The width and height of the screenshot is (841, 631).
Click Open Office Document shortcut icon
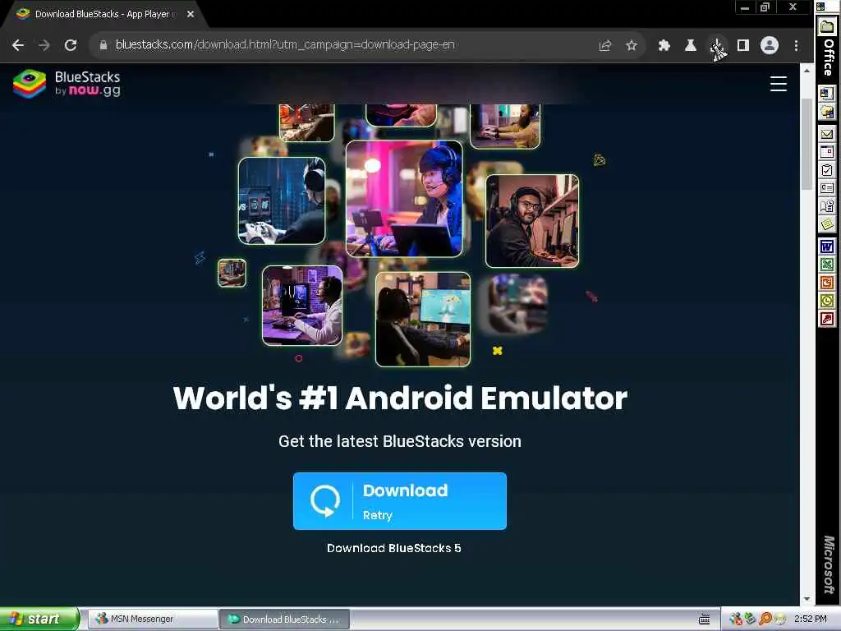[x=826, y=111]
